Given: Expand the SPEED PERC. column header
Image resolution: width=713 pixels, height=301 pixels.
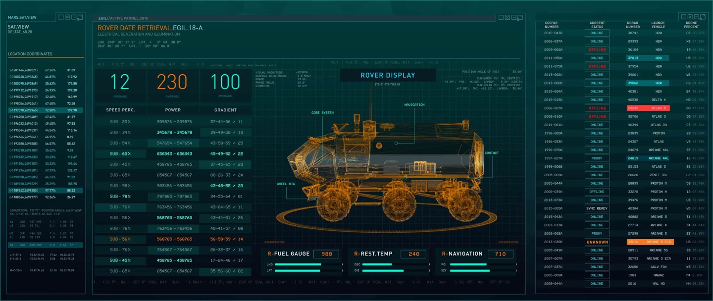Looking at the screenshot, I should coord(121,110).
